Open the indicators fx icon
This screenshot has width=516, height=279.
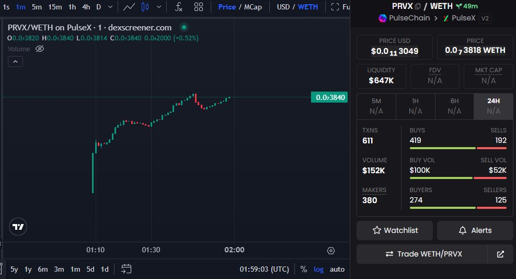[x=178, y=7]
